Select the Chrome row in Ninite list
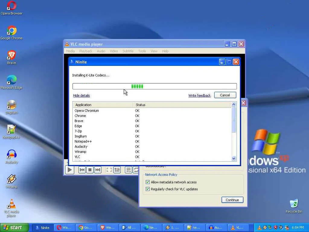This screenshot has height=232, width=309. [x=152, y=116]
